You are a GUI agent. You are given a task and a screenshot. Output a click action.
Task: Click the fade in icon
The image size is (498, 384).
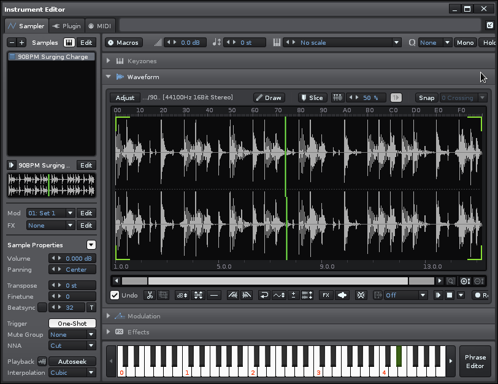pyautogui.click(x=233, y=295)
